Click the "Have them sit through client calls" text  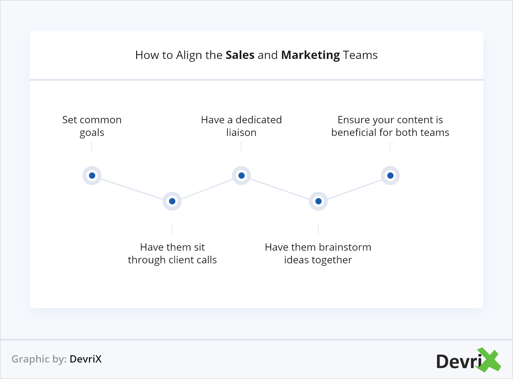pyautogui.click(x=172, y=254)
